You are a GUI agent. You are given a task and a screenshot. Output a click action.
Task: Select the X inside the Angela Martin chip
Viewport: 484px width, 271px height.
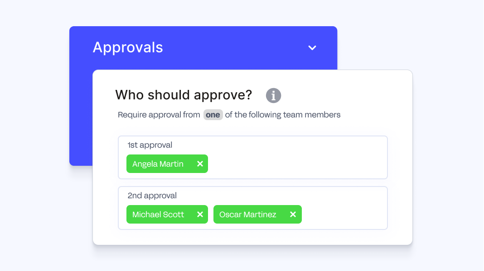(x=200, y=164)
